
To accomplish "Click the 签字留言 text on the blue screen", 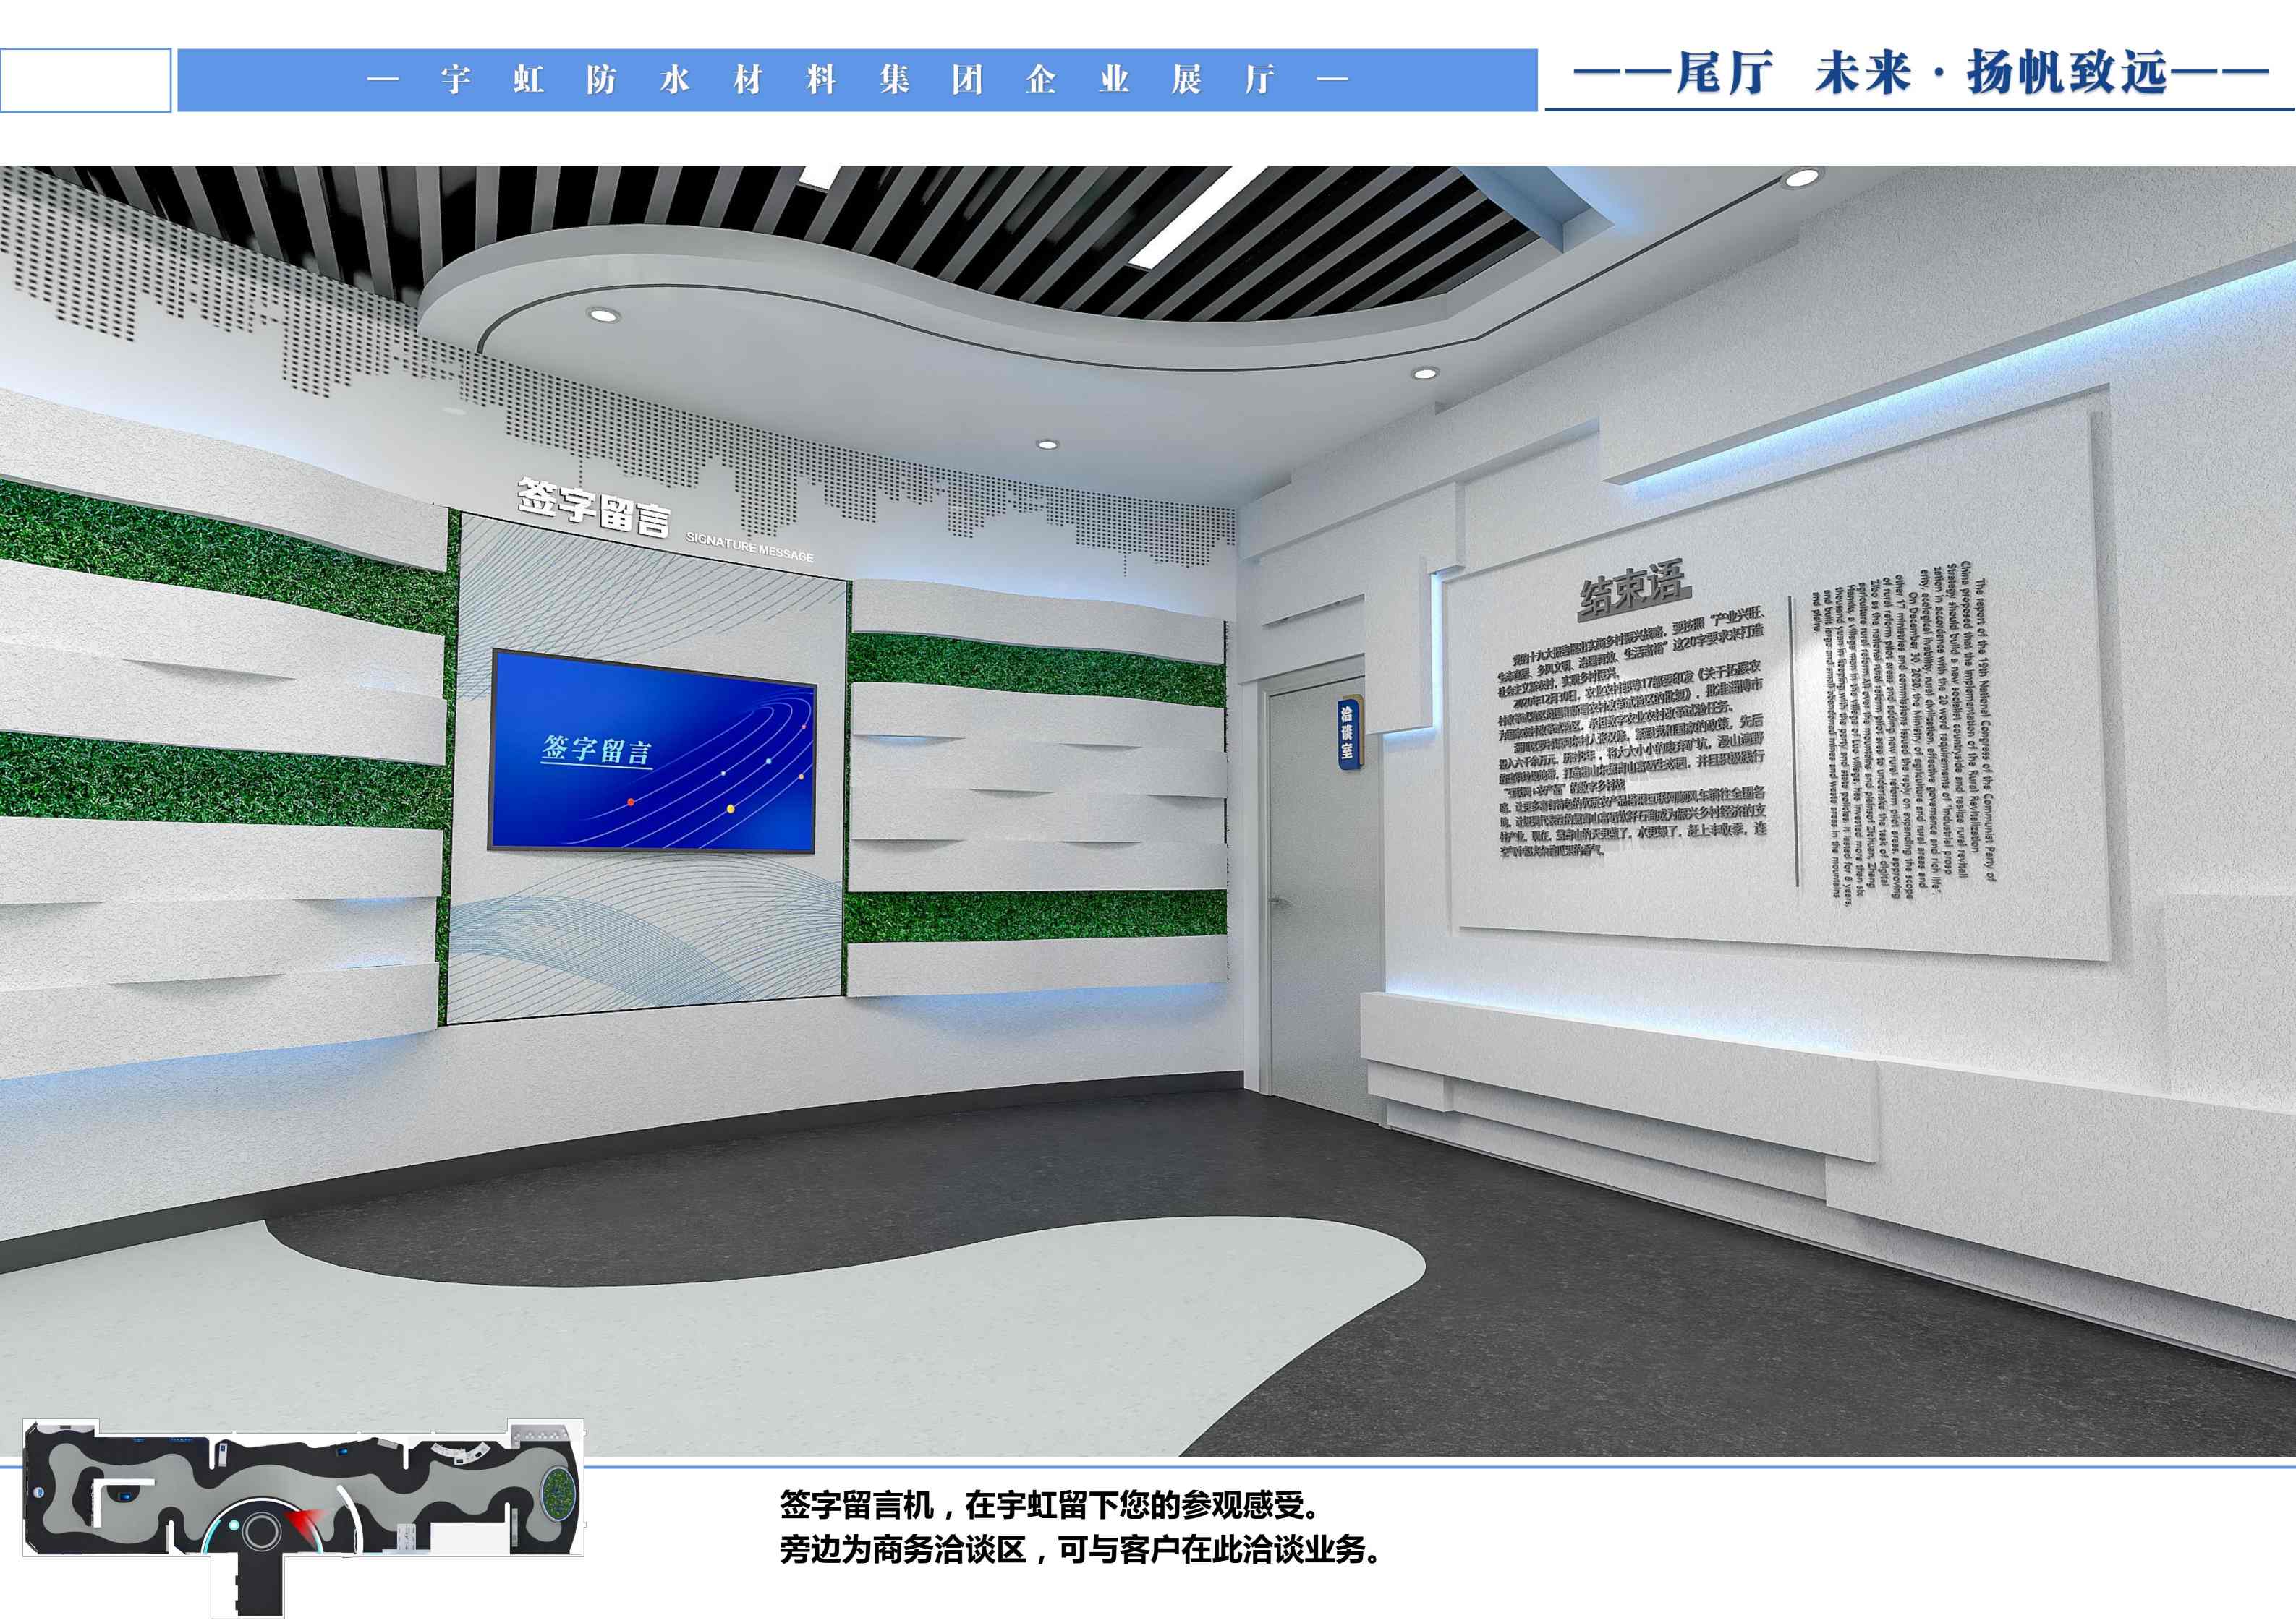I will (597, 750).
